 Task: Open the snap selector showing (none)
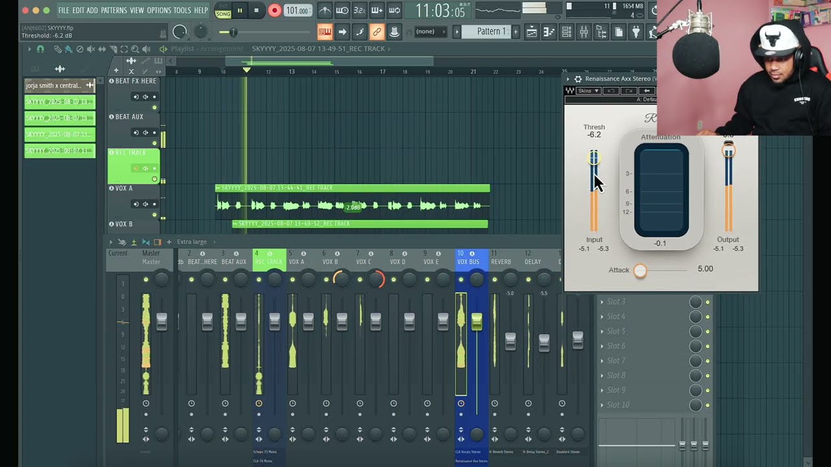point(430,31)
